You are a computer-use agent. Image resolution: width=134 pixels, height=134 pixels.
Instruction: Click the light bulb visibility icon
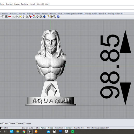(23, 17)
